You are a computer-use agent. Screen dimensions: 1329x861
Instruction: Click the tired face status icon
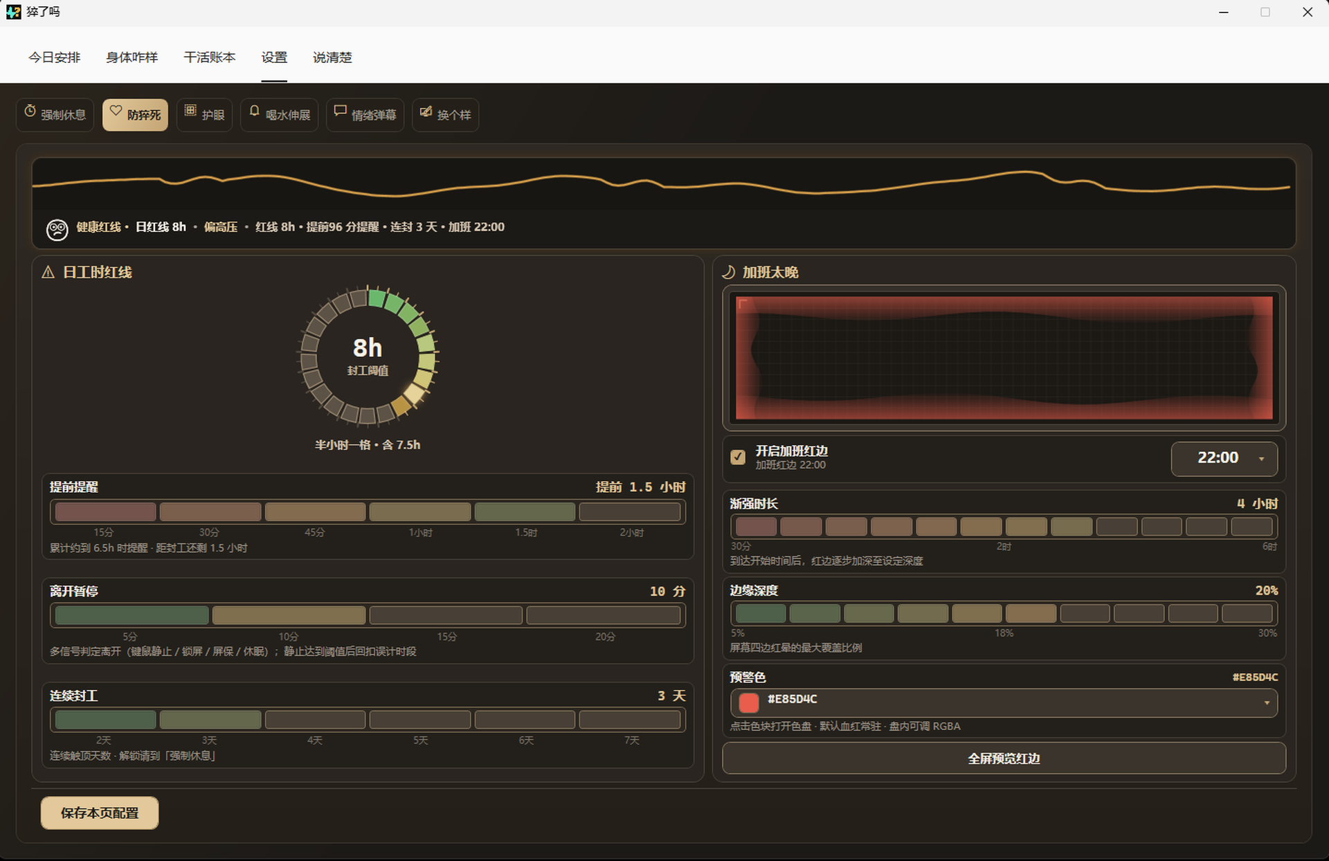pyautogui.click(x=57, y=229)
